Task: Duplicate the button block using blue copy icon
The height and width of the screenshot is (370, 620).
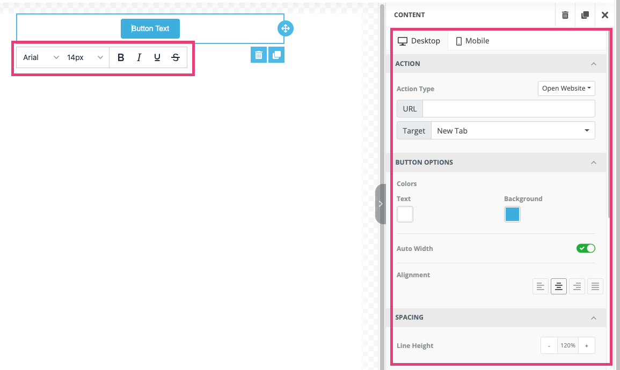Action: [x=276, y=55]
